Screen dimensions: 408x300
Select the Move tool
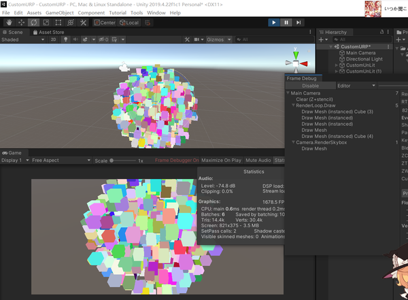pos(21,22)
